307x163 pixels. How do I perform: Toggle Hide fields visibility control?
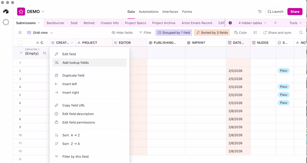(x=122, y=33)
